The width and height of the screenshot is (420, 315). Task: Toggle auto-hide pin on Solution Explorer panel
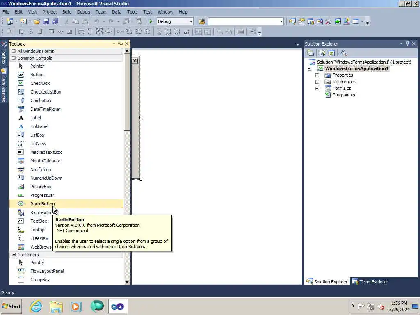407,43
